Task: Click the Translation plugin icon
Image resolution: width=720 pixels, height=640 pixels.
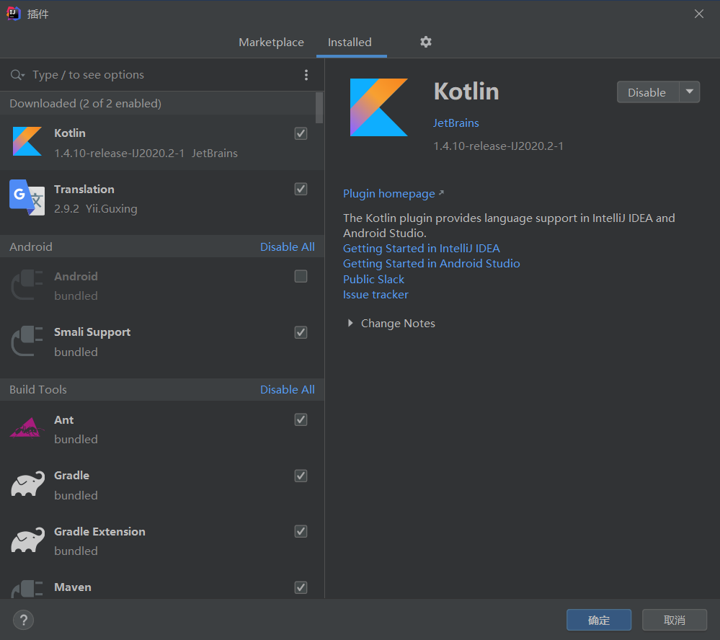Action: coord(27,197)
